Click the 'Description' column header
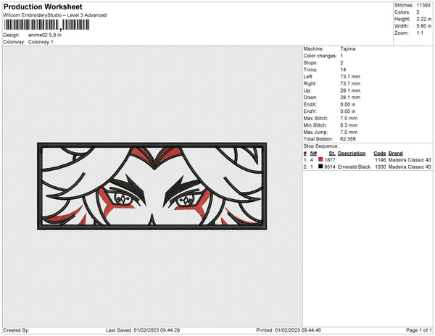This screenshot has height=336, width=435. click(352, 154)
